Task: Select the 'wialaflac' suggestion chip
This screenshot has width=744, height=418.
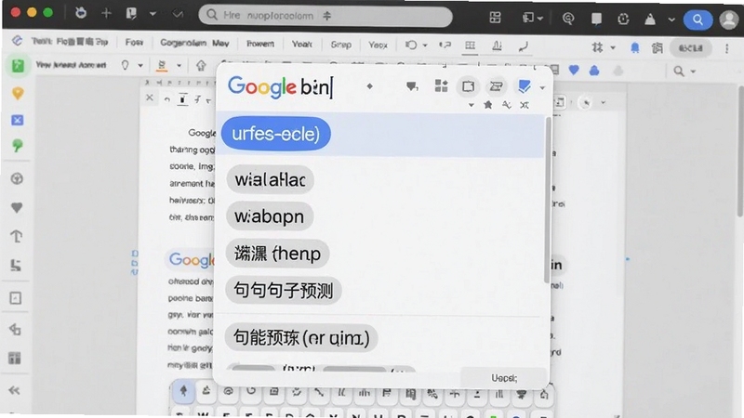Action: point(270,179)
